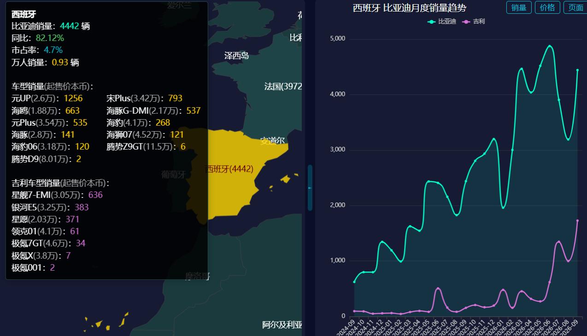
Task: Switch to the 价格 view
Action: tap(547, 7)
